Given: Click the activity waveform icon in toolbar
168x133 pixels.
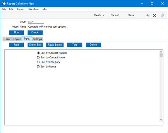Looking at the screenshot, I should (x=147, y=15).
